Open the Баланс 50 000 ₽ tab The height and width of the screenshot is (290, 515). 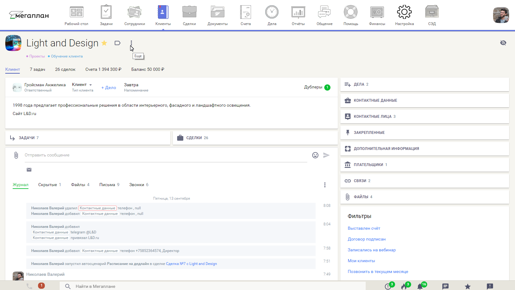[x=148, y=69]
